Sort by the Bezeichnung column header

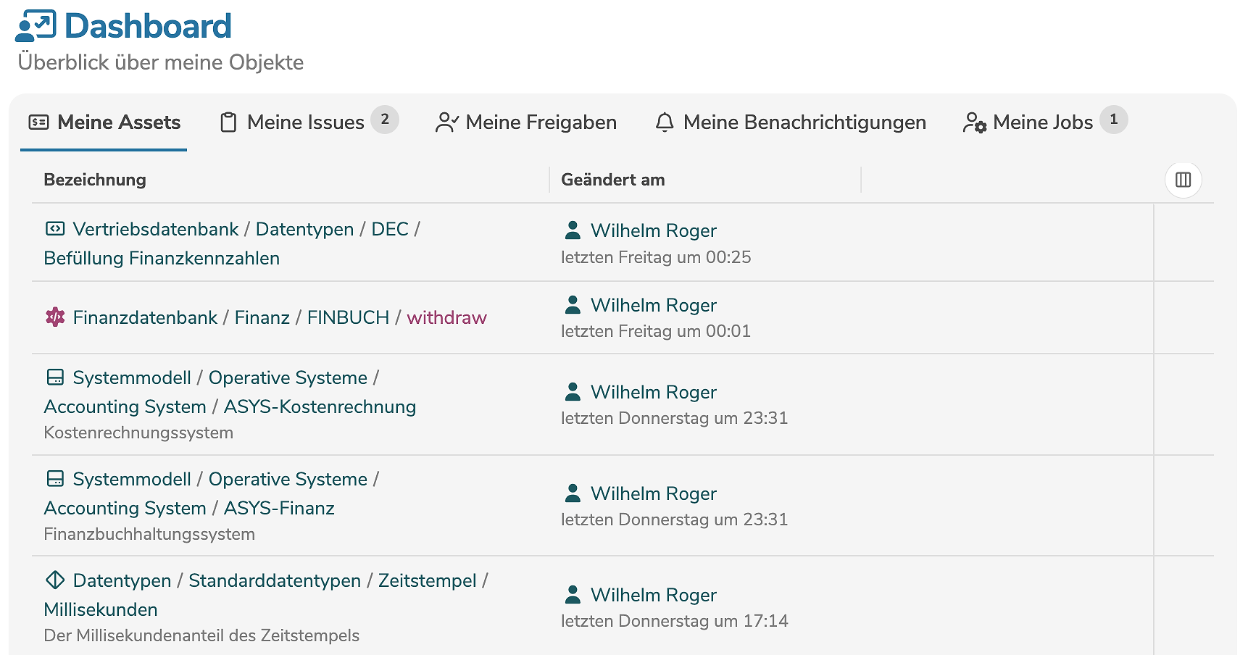pos(95,180)
